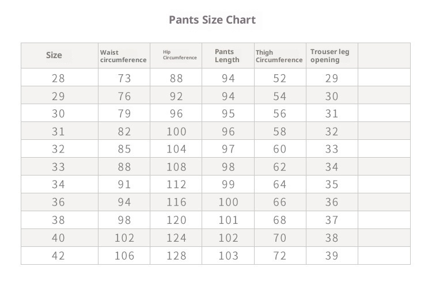Select trouser leg opening 31 for size 30
Image resolution: width=432 pixels, height=282 pixels.
[x=332, y=114]
